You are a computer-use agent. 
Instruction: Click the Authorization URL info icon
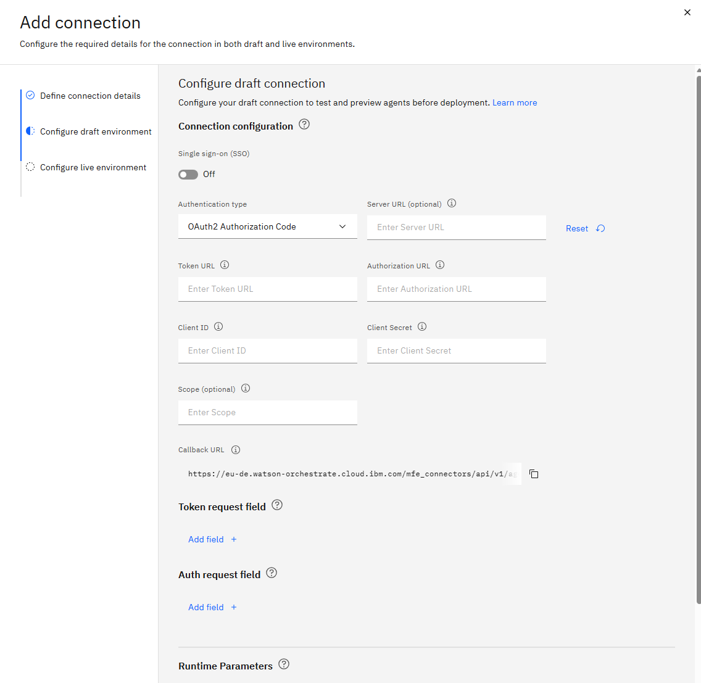[440, 265]
